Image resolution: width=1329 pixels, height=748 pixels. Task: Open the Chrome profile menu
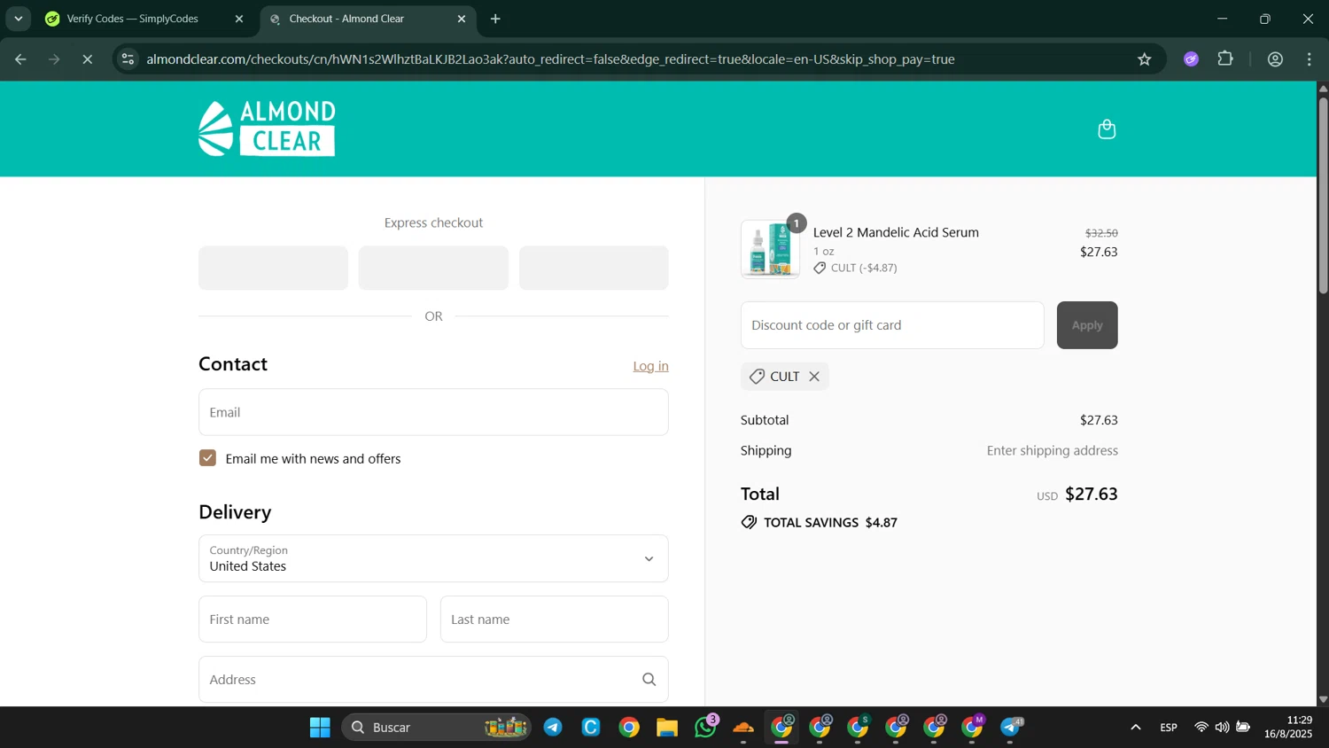(1276, 59)
